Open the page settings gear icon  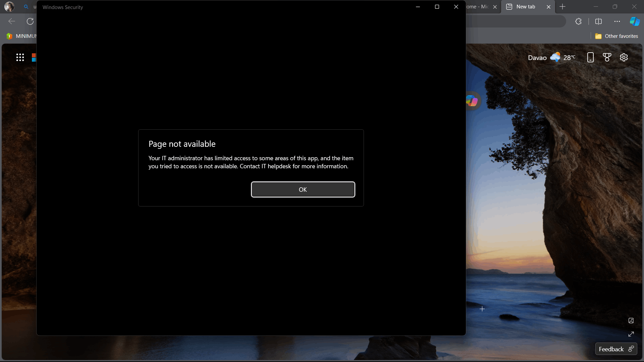[624, 57]
